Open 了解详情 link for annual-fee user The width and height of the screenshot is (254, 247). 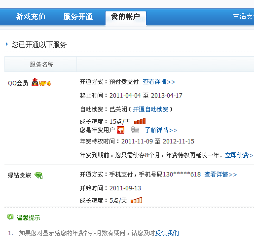[x=161, y=130]
